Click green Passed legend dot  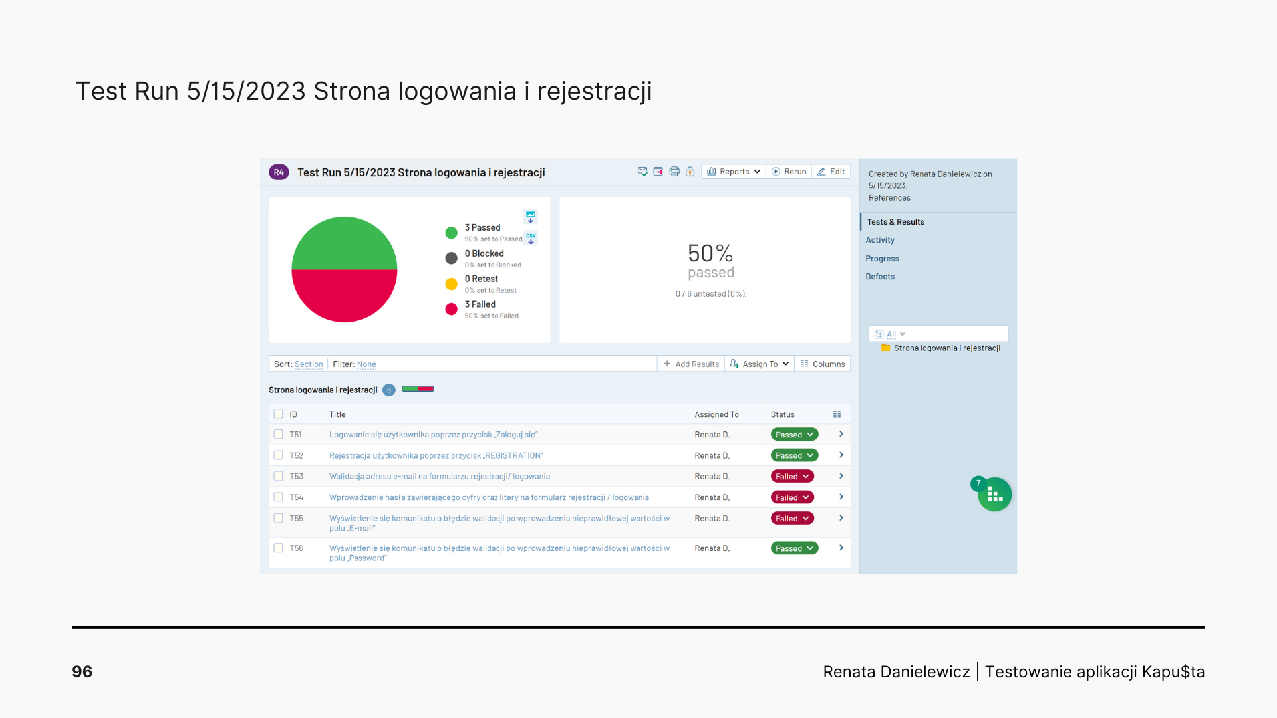click(x=451, y=233)
